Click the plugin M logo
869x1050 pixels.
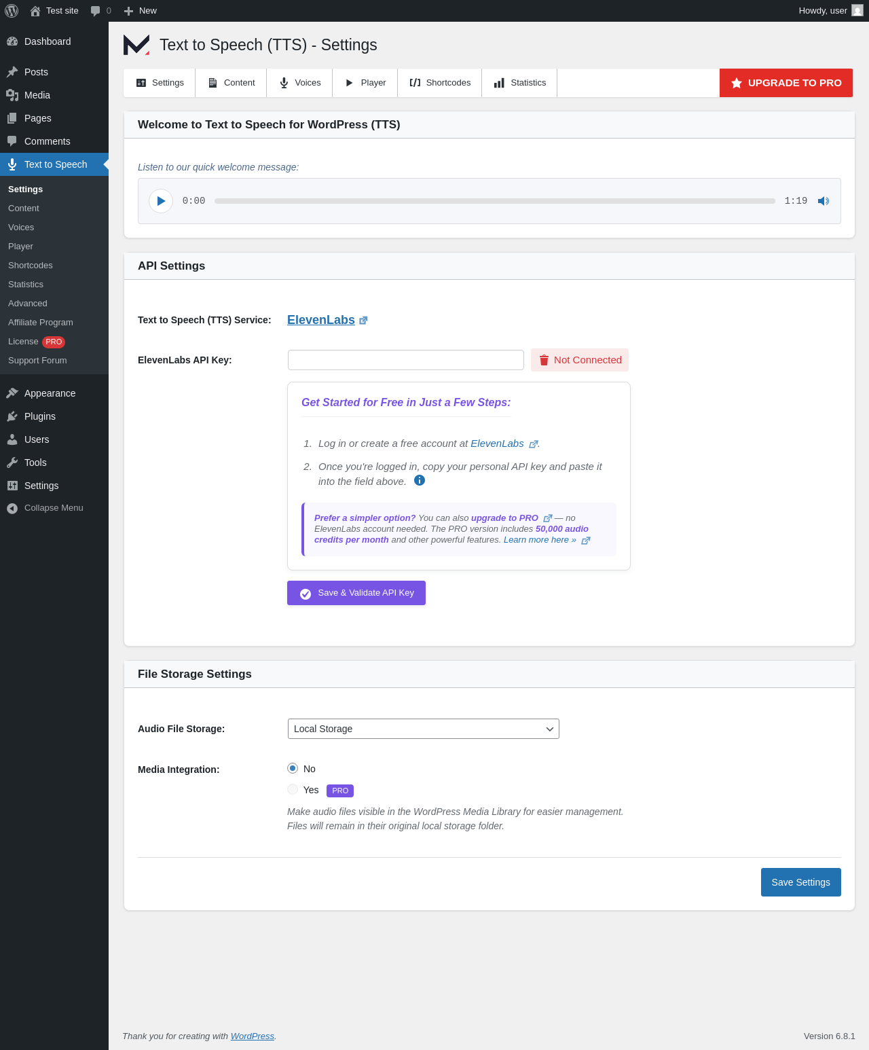(136, 45)
